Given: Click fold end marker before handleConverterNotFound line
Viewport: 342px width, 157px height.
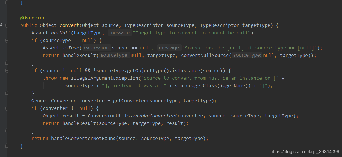Looking at the screenshot, I should tap(7, 131).
